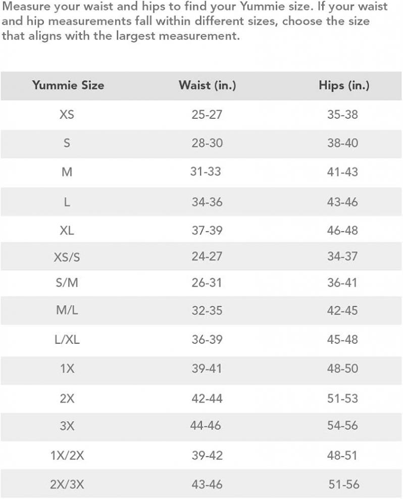The image size is (403, 499).
Task: Click waist value 25-27
Action: click(207, 114)
